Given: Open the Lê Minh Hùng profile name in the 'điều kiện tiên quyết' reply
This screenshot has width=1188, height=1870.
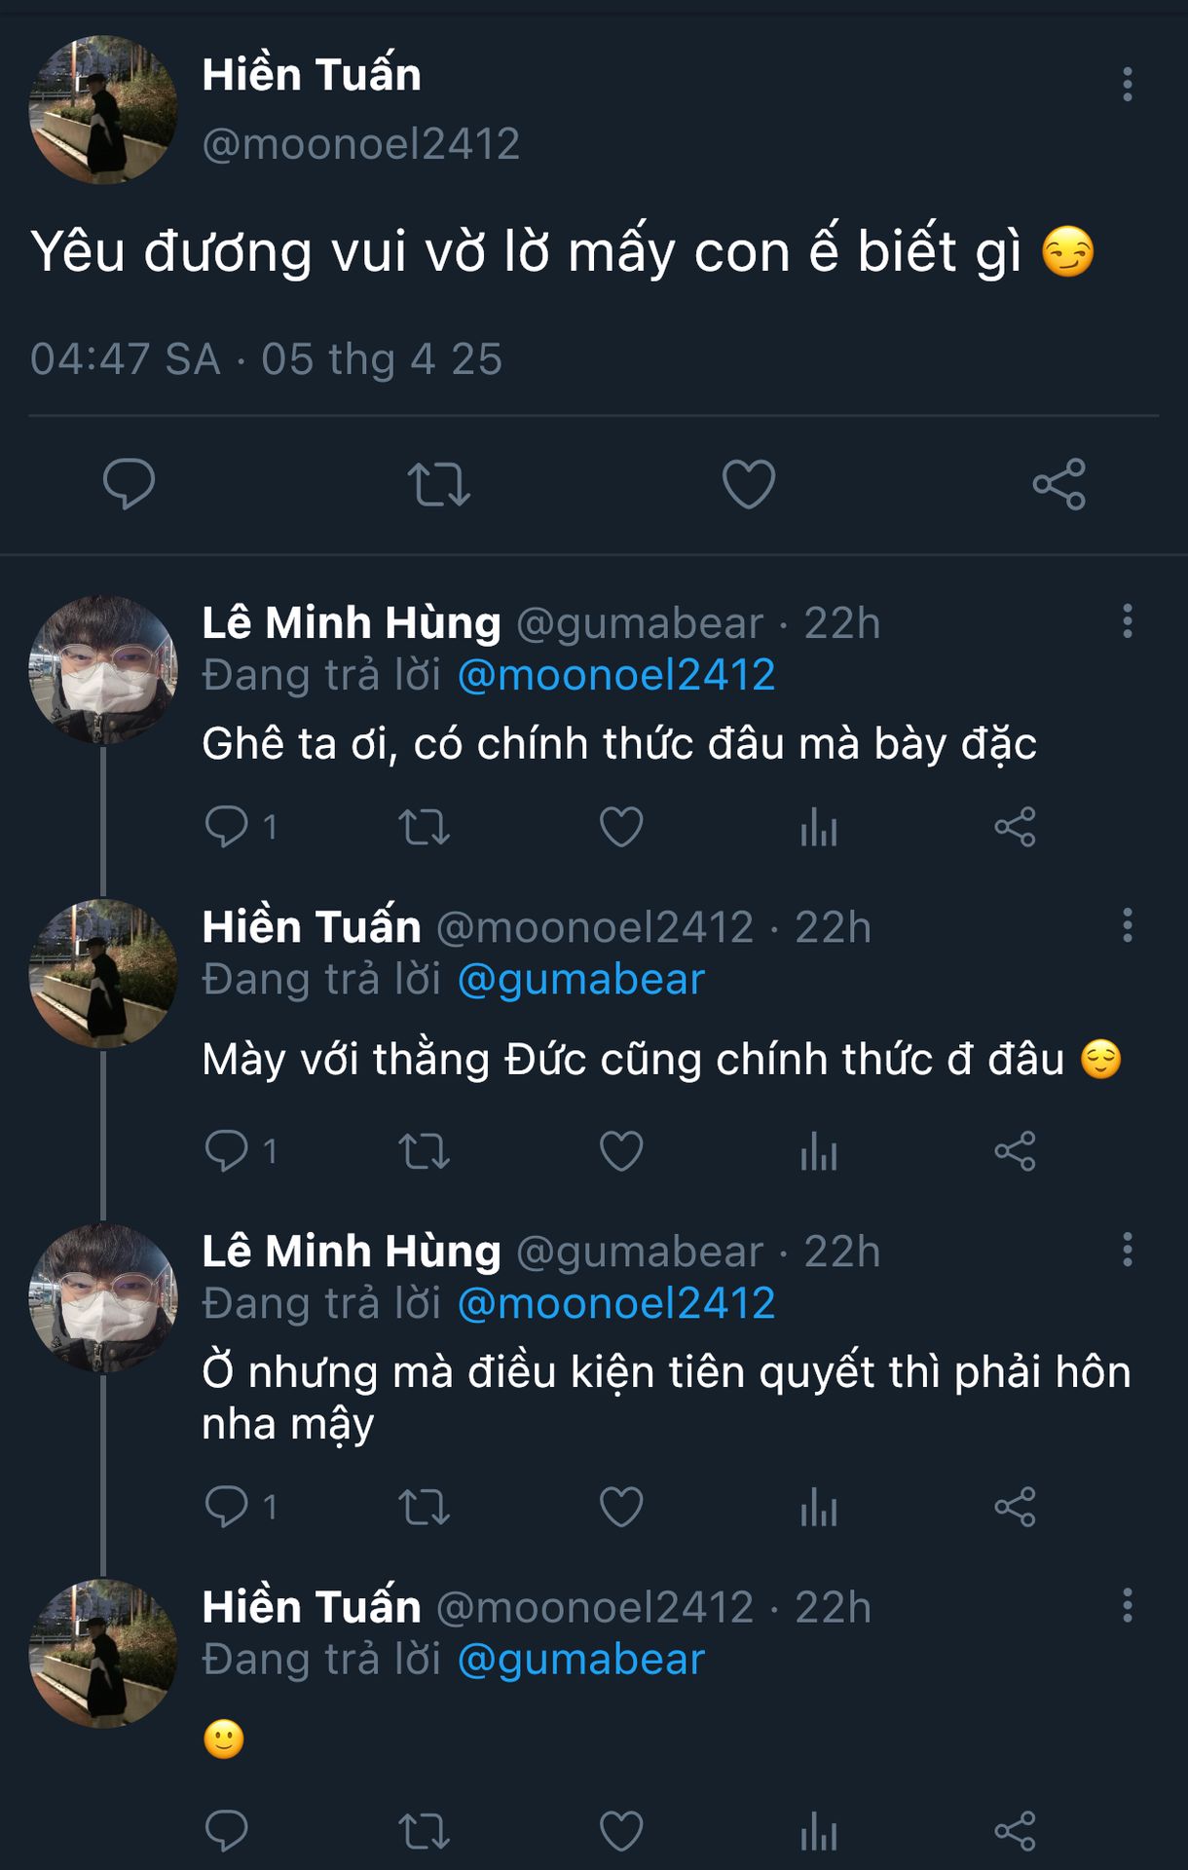Looking at the screenshot, I should [351, 1252].
